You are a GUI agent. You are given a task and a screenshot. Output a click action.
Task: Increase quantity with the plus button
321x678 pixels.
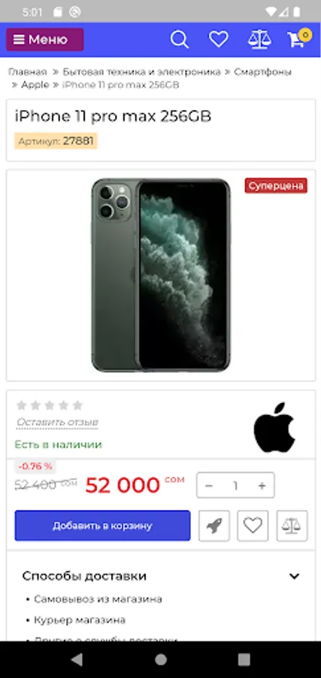262,486
